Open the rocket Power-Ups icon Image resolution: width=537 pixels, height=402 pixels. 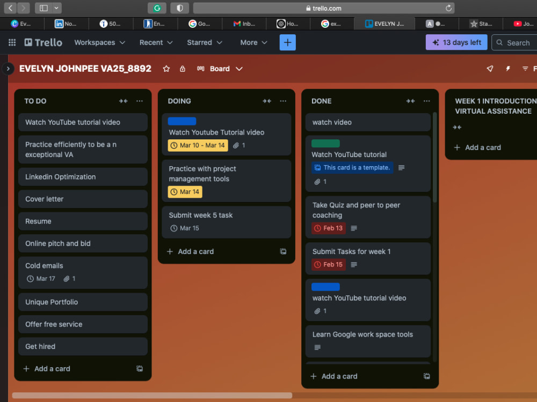(x=490, y=69)
